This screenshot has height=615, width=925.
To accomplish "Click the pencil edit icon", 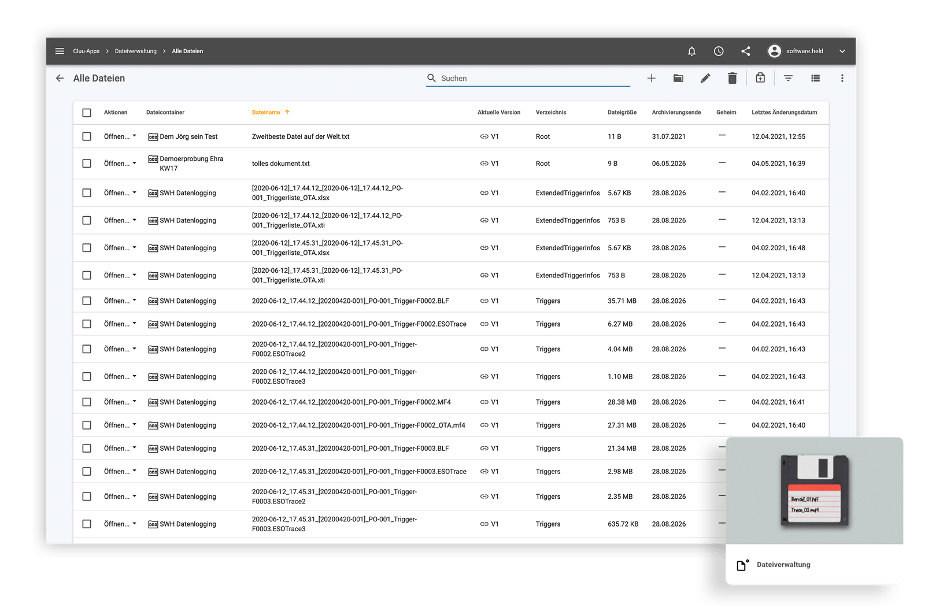I will tap(705, 78).
